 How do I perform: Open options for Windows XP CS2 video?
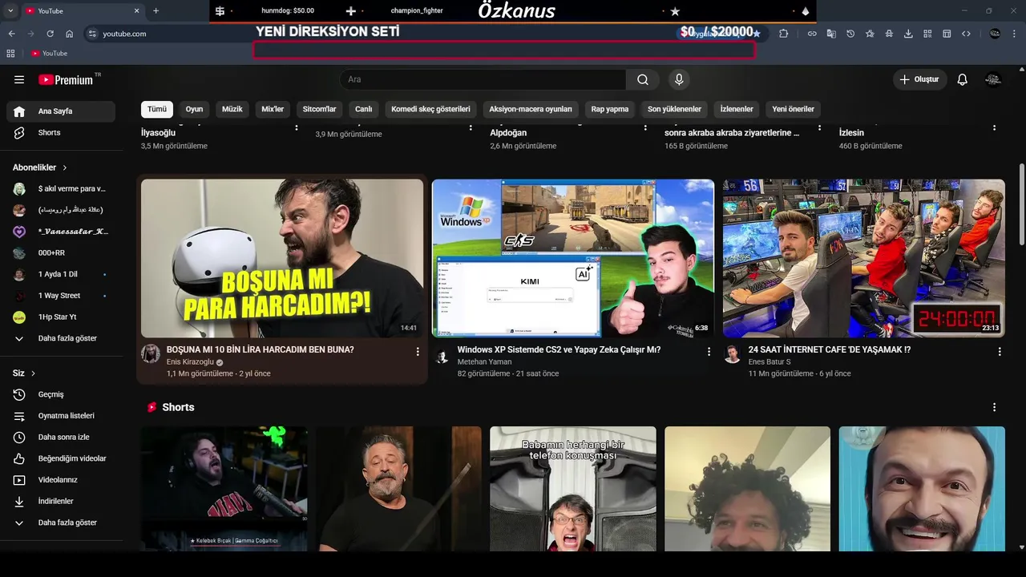[x=709, y=351]
